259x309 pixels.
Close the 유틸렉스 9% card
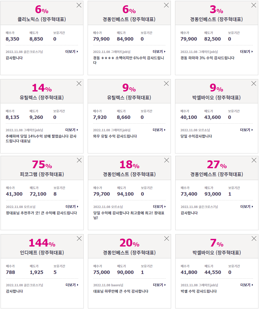point(166,84)
